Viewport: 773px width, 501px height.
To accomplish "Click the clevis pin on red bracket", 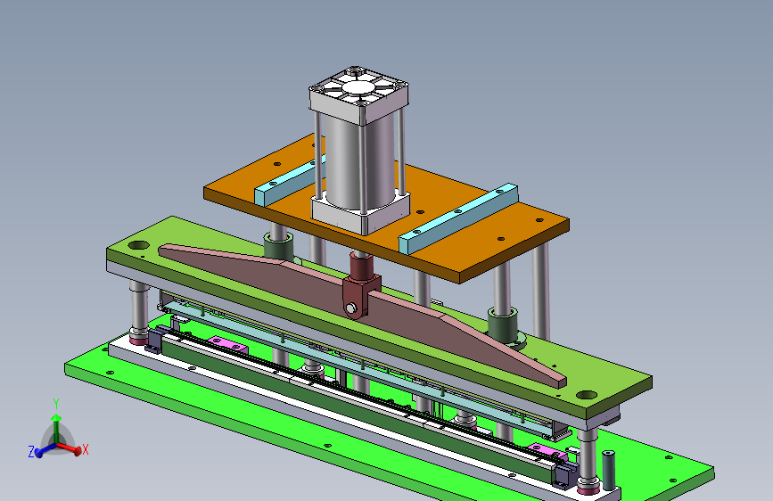I will pos(351,308).
